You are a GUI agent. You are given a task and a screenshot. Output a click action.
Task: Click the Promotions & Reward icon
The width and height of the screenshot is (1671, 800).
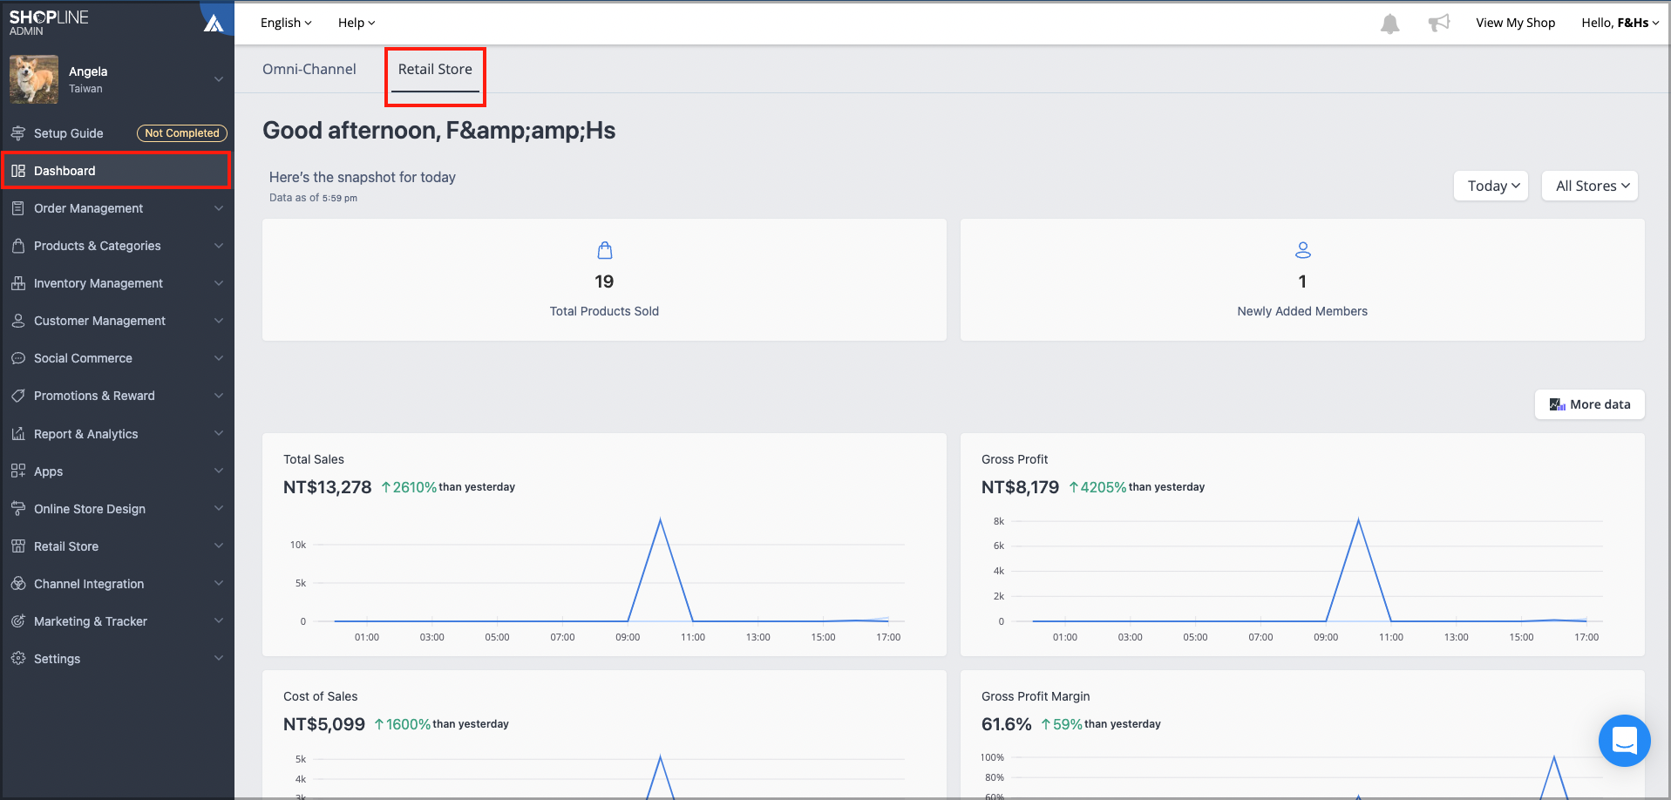(x=19, y=396)
